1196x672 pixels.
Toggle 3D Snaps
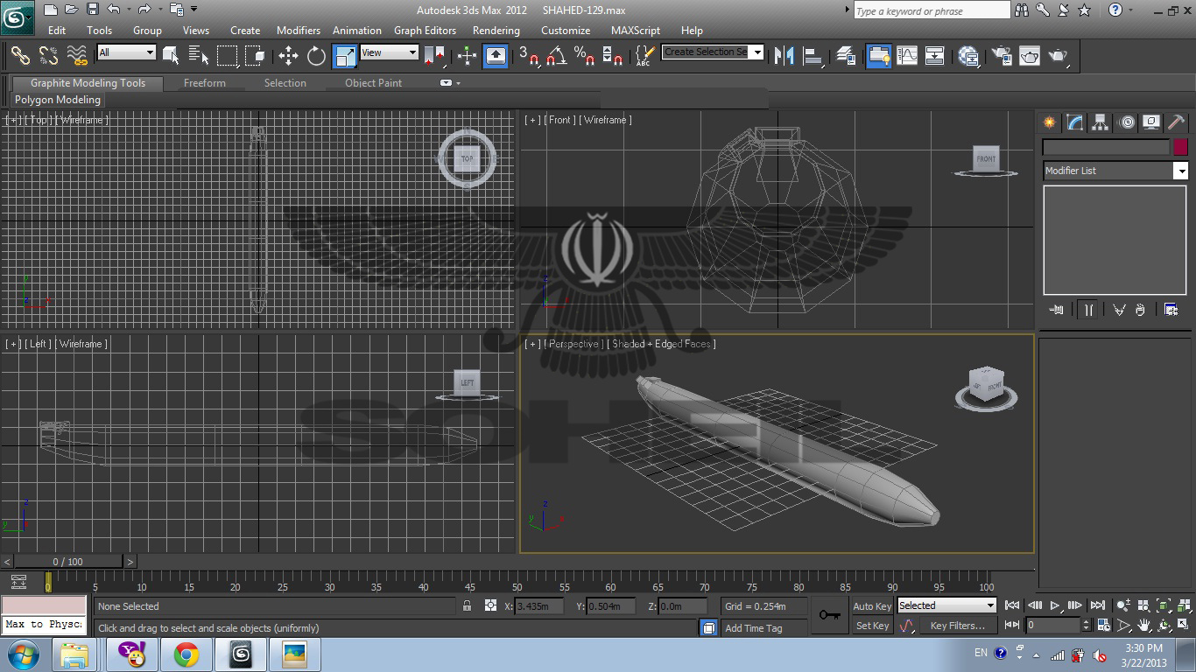(529, 56)
